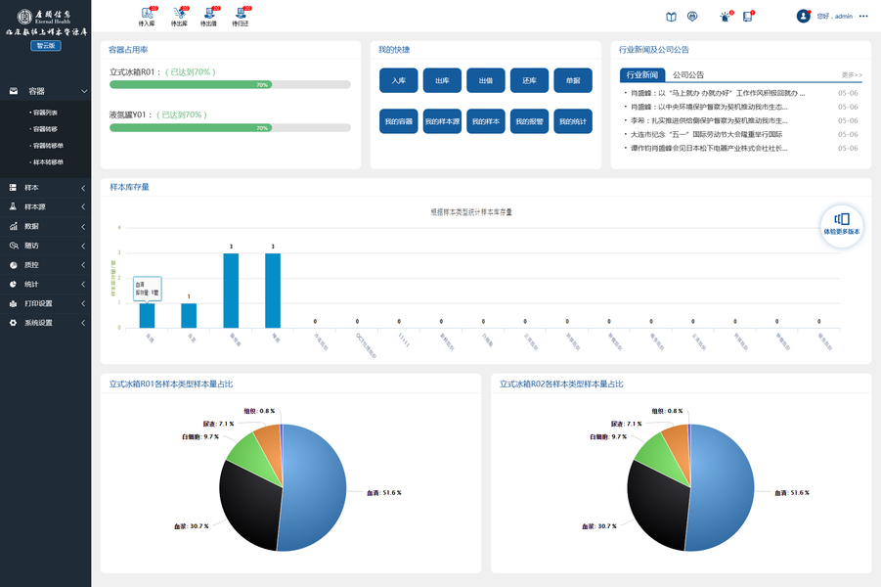Image resolution: width=881 pixels, height=587 pixels.
Task: Click the customer support headset icon
Action: [692, 17]
